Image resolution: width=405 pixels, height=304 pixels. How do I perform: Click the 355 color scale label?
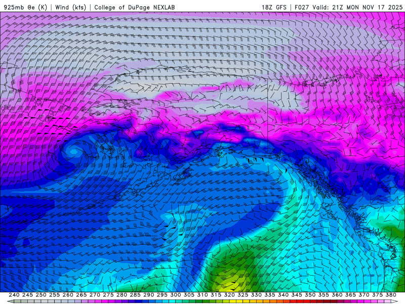click(323, 295)
